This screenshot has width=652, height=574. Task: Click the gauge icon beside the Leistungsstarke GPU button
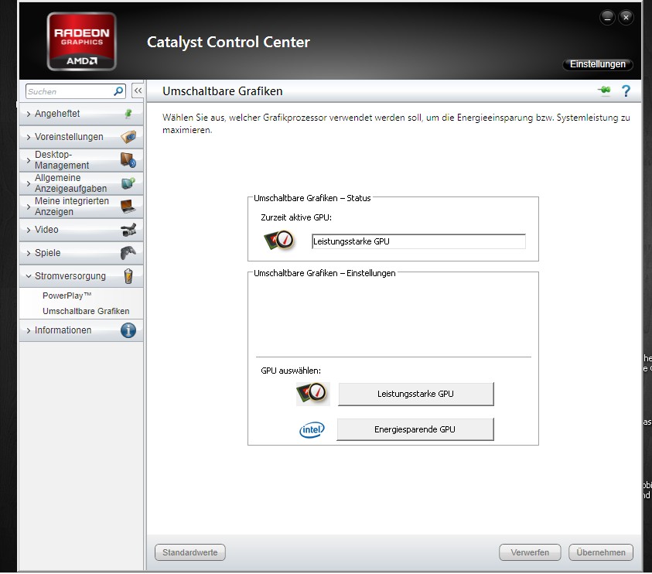pyautogui.click(x=312, y=393)
